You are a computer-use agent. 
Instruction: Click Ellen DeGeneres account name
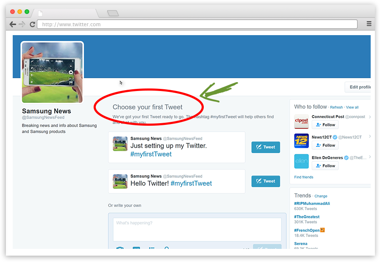[327, 158]
